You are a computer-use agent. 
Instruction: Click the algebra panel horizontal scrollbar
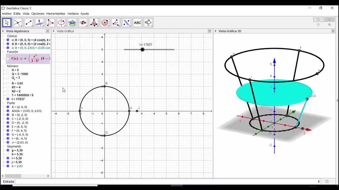point(13,176)
